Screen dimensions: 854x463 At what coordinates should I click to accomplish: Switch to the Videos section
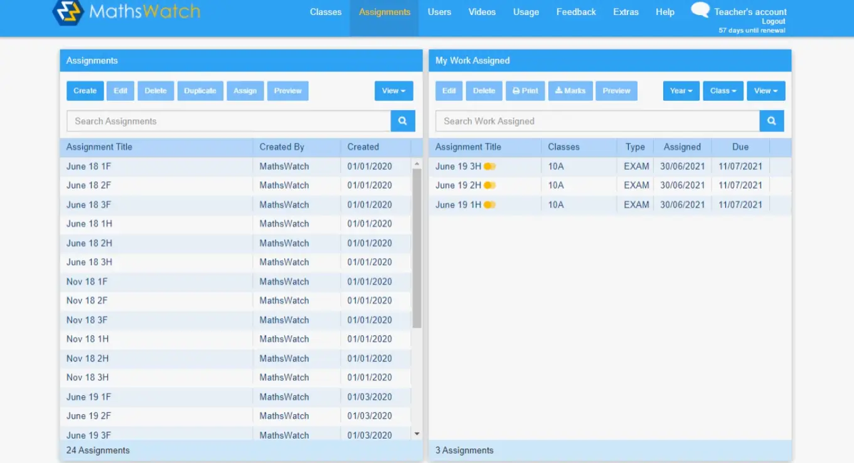point(481,11)
